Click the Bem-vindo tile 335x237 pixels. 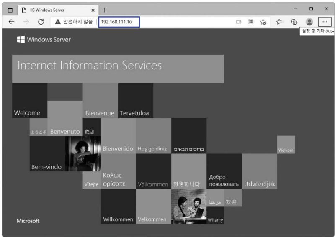[x=47, y=153]
